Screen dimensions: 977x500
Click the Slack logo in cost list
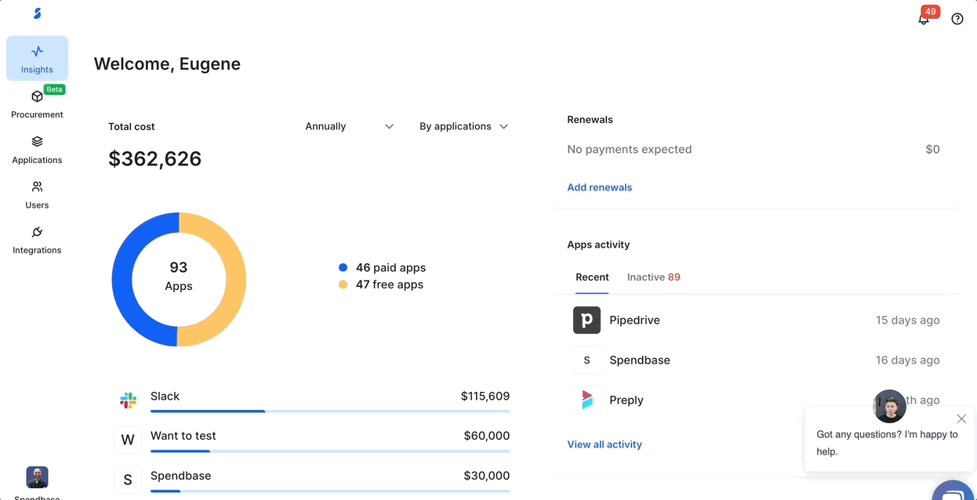128,400
